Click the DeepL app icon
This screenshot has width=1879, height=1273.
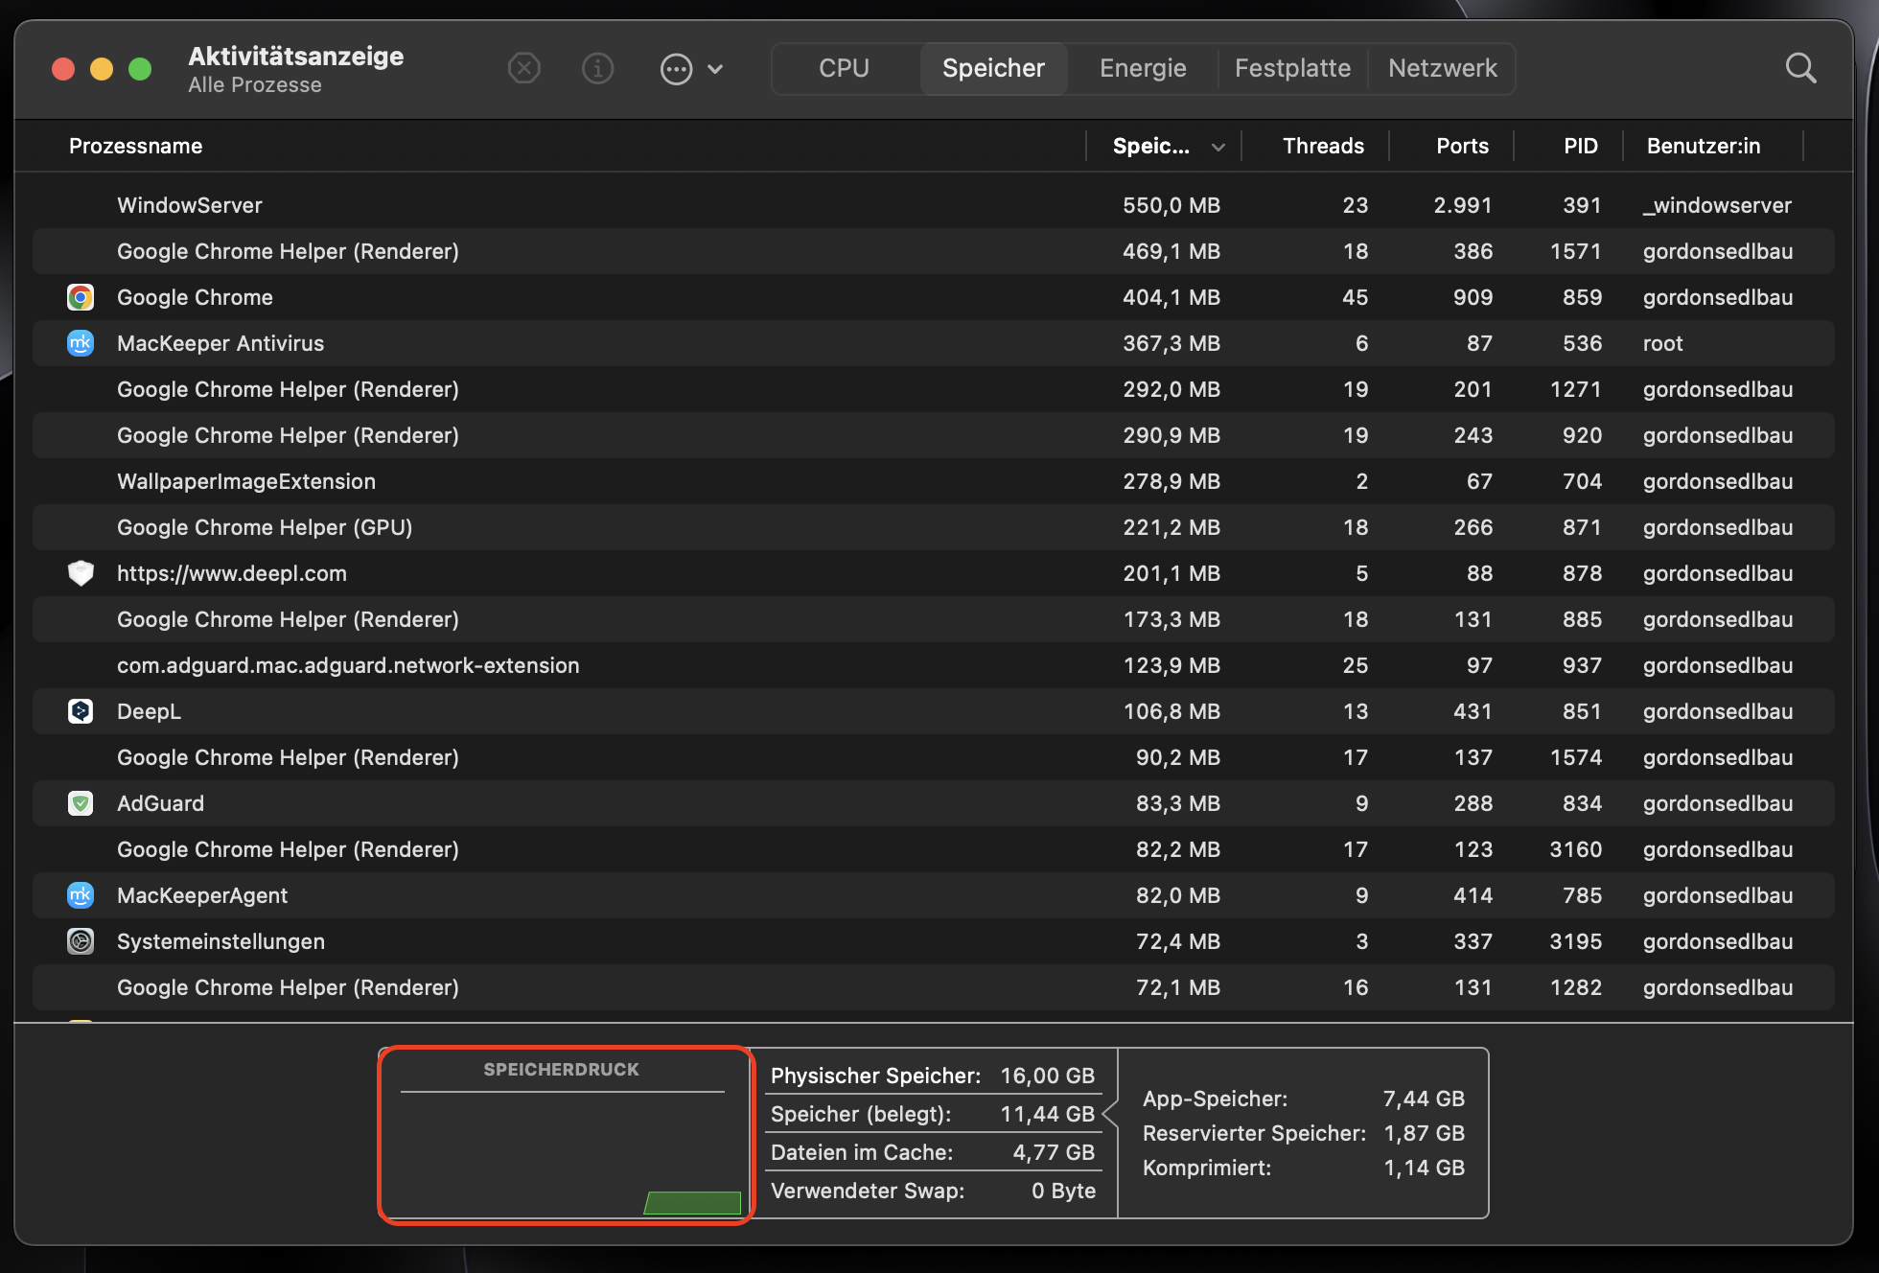pos(81,711)
